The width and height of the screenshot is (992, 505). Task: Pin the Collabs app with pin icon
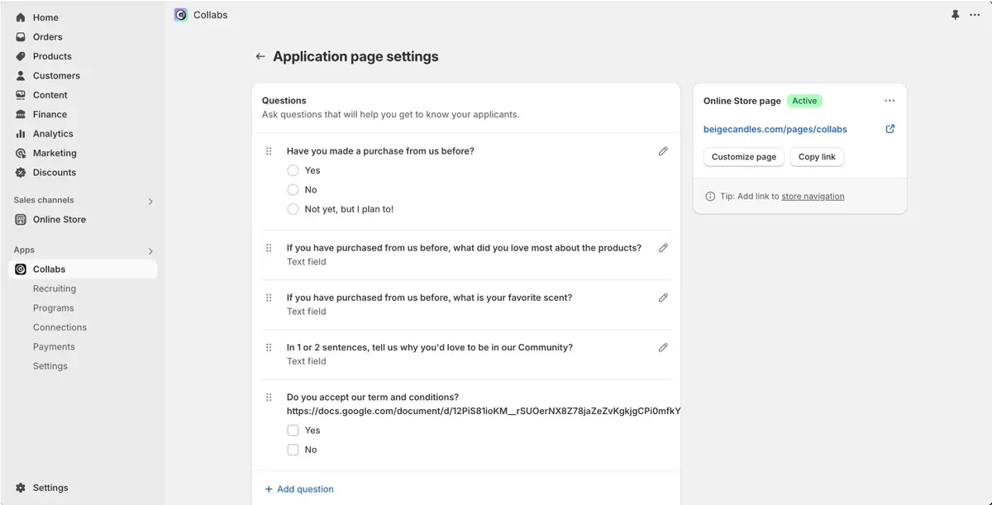956,15
